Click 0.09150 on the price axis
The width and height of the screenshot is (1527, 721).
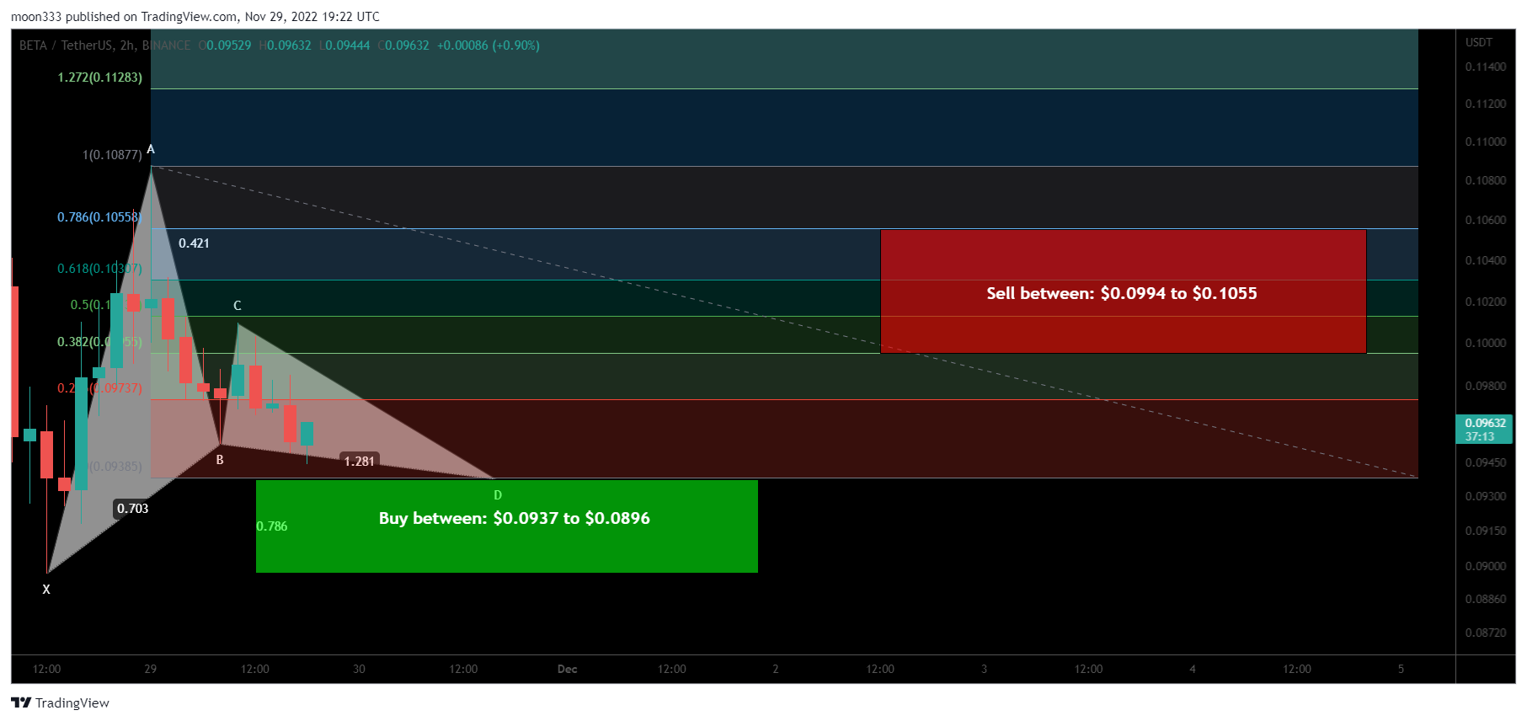tap(1486, 531)
